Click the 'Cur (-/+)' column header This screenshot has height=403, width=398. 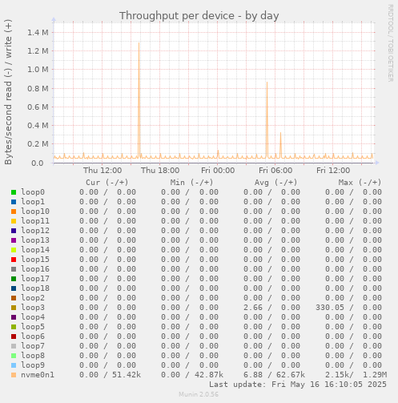[x=107, y=183]
